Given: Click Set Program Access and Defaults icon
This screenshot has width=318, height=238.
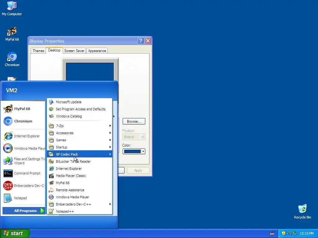Looking at the screenshot, I should [51, 109].
